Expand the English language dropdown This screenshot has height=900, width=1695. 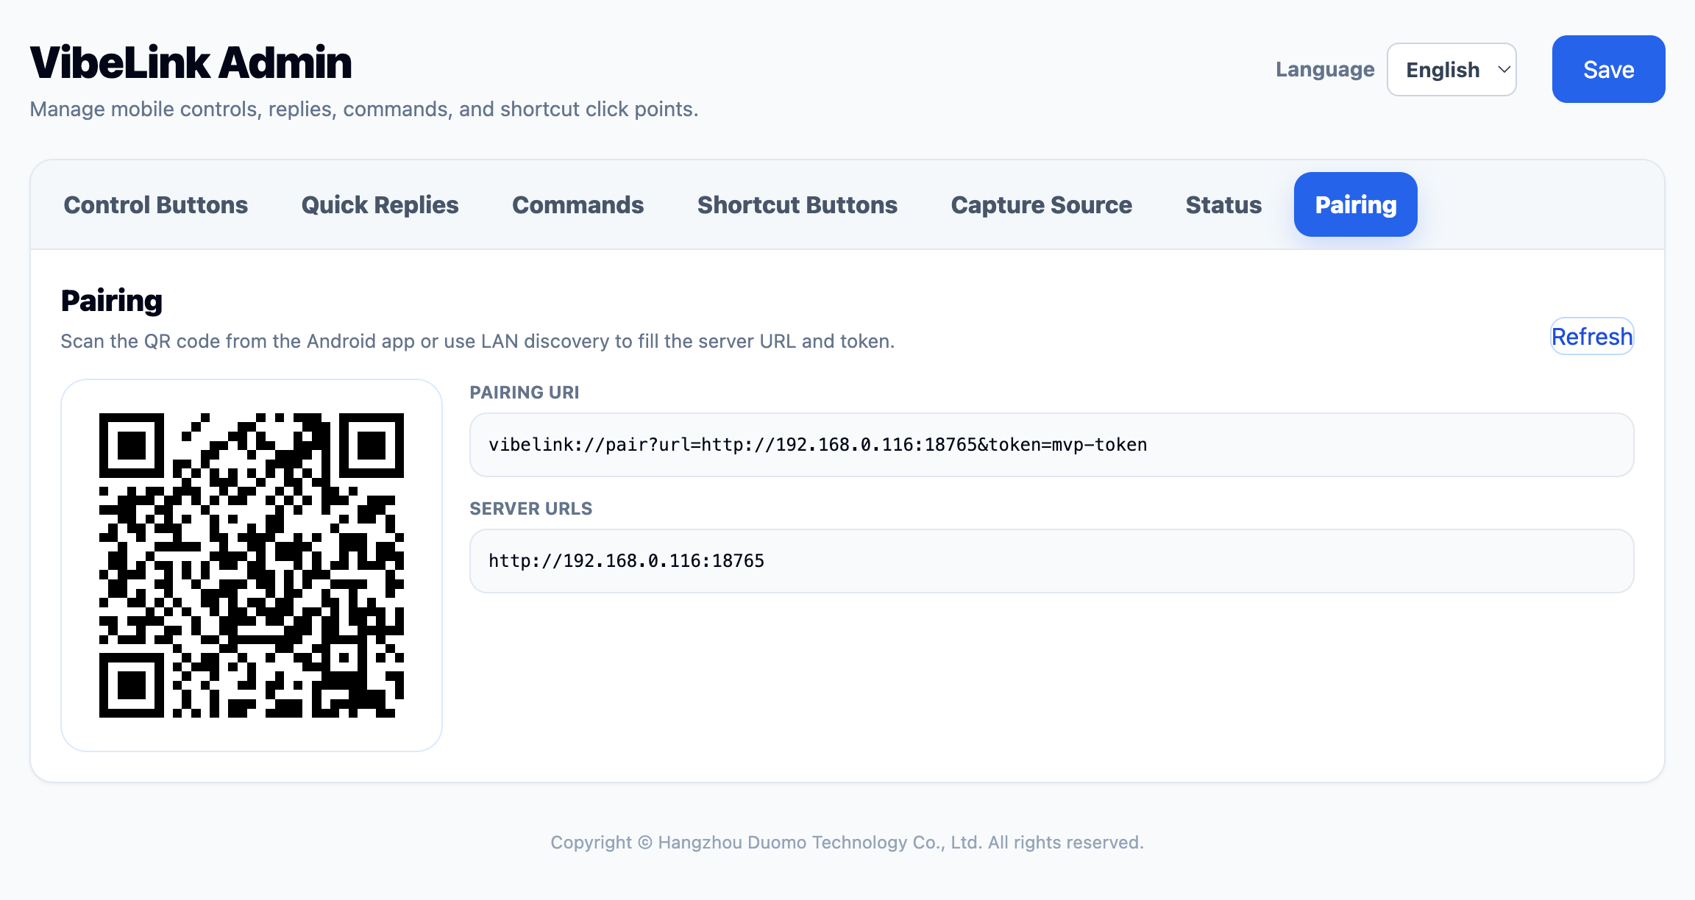1451,69
